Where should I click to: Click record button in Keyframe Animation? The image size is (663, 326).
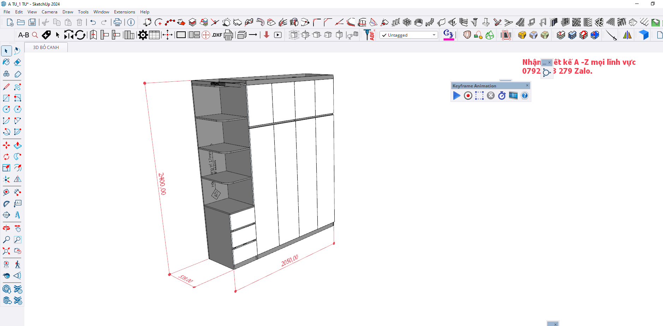468,96
